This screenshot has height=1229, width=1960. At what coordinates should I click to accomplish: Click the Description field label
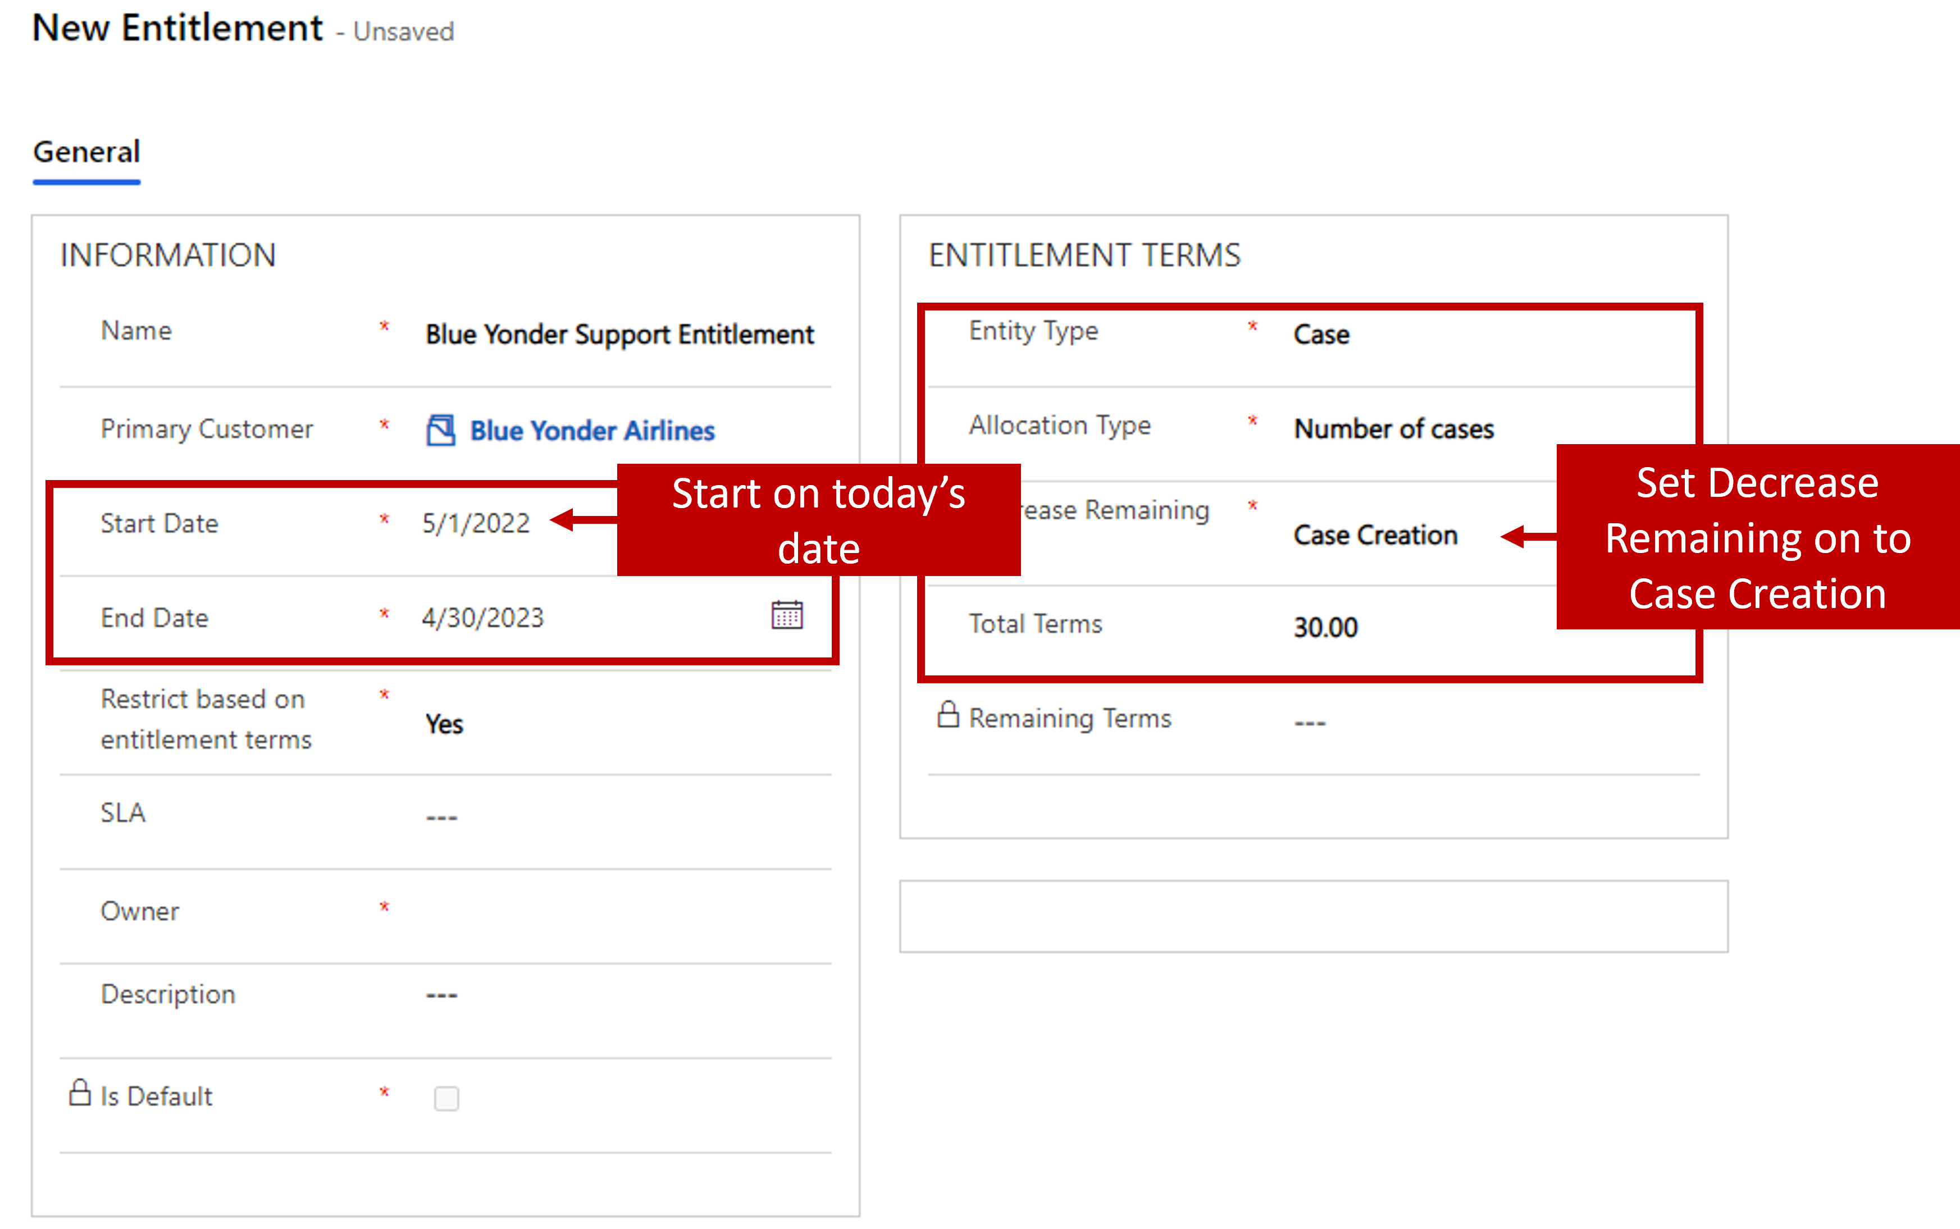168,994
